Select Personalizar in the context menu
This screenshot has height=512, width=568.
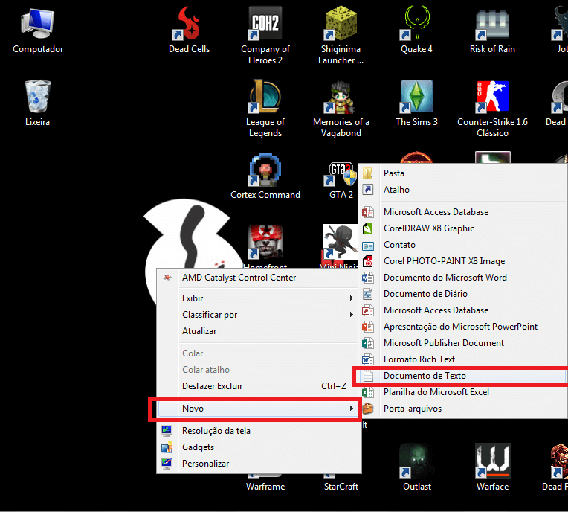click(205, 464)
